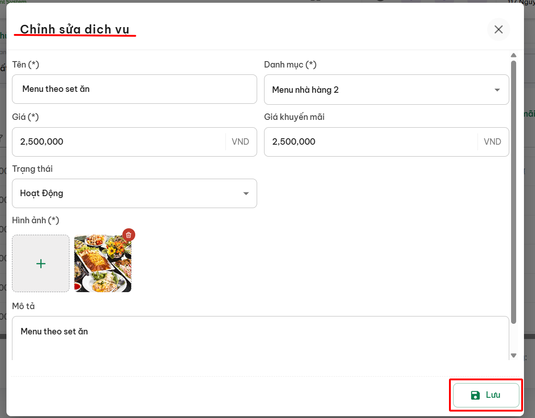535x418 pixels.
Task: Click the VND suffix in Giá field
Action: pos(241,142)
